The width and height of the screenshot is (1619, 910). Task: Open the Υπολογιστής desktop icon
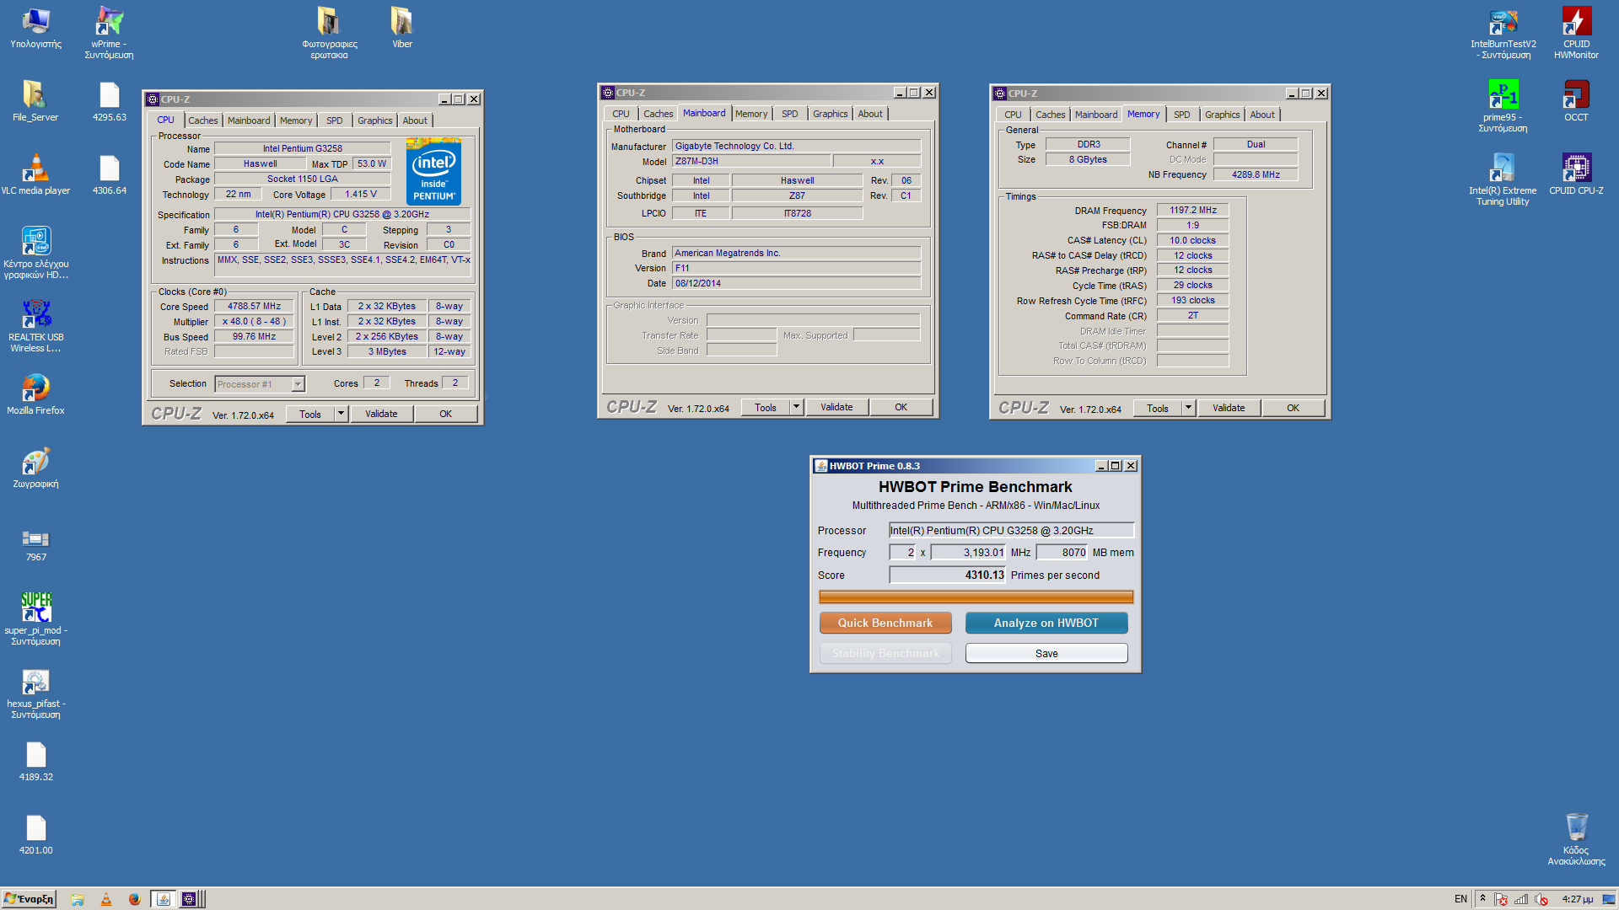coord(35,28)
